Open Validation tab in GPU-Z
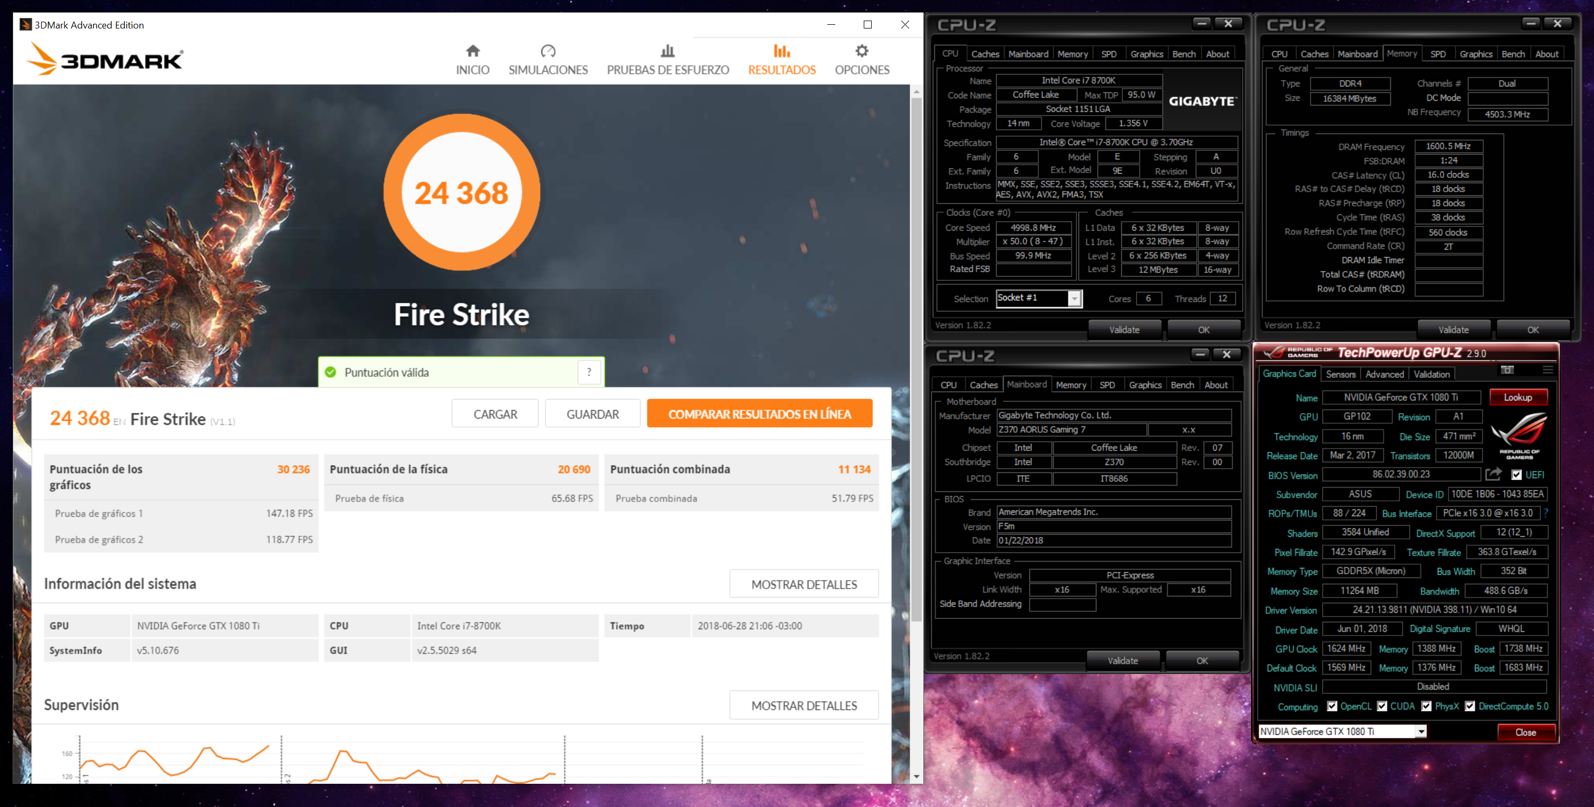Viewport: 1594px width, 807px height. [1431, 374]
